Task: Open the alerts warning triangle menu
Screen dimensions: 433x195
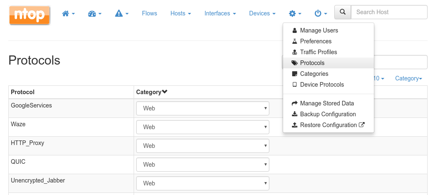Action: coord(122,13)
